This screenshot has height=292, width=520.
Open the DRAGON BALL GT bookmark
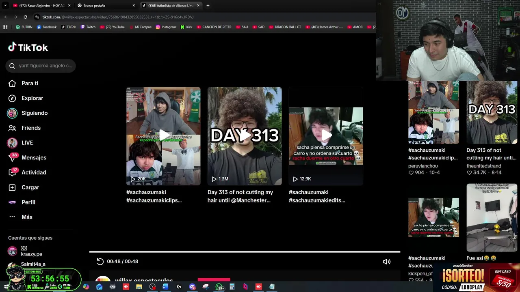[x=285, y=27]
